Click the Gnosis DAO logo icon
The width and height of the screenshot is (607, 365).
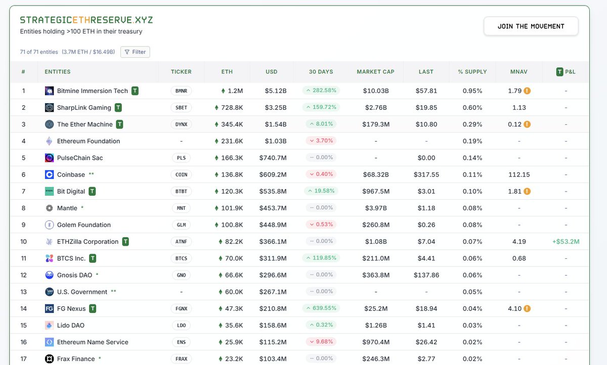click(x=49, y=275)
